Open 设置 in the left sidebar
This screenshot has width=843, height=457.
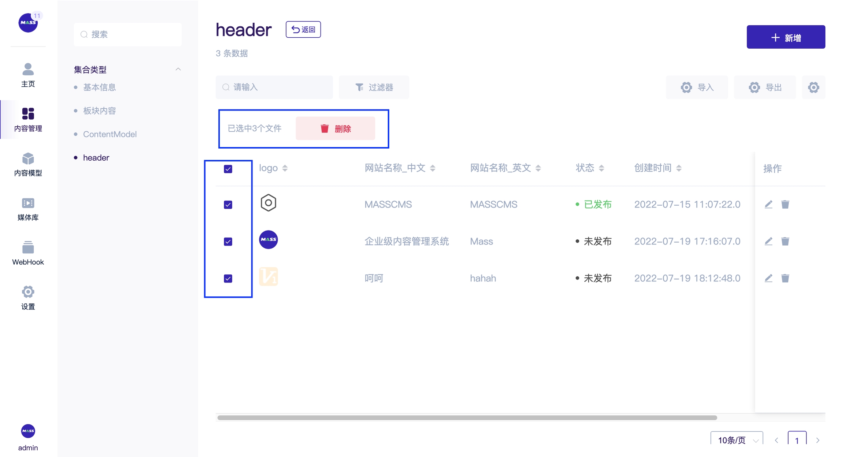pyautogui.click(x=28, y=298)
